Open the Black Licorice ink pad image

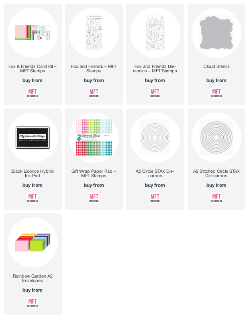click(33, 137)
